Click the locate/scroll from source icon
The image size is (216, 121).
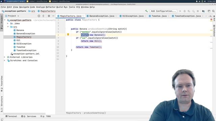pyautogui.click(x=39, y=16)
